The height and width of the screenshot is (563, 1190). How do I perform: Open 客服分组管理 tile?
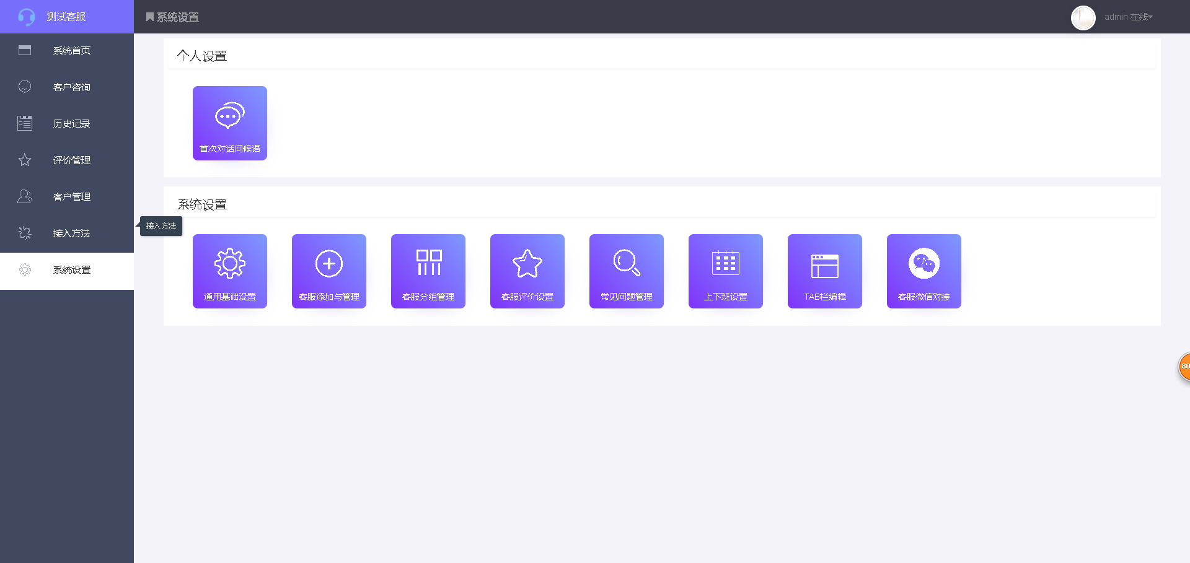[x=428, y=271]
